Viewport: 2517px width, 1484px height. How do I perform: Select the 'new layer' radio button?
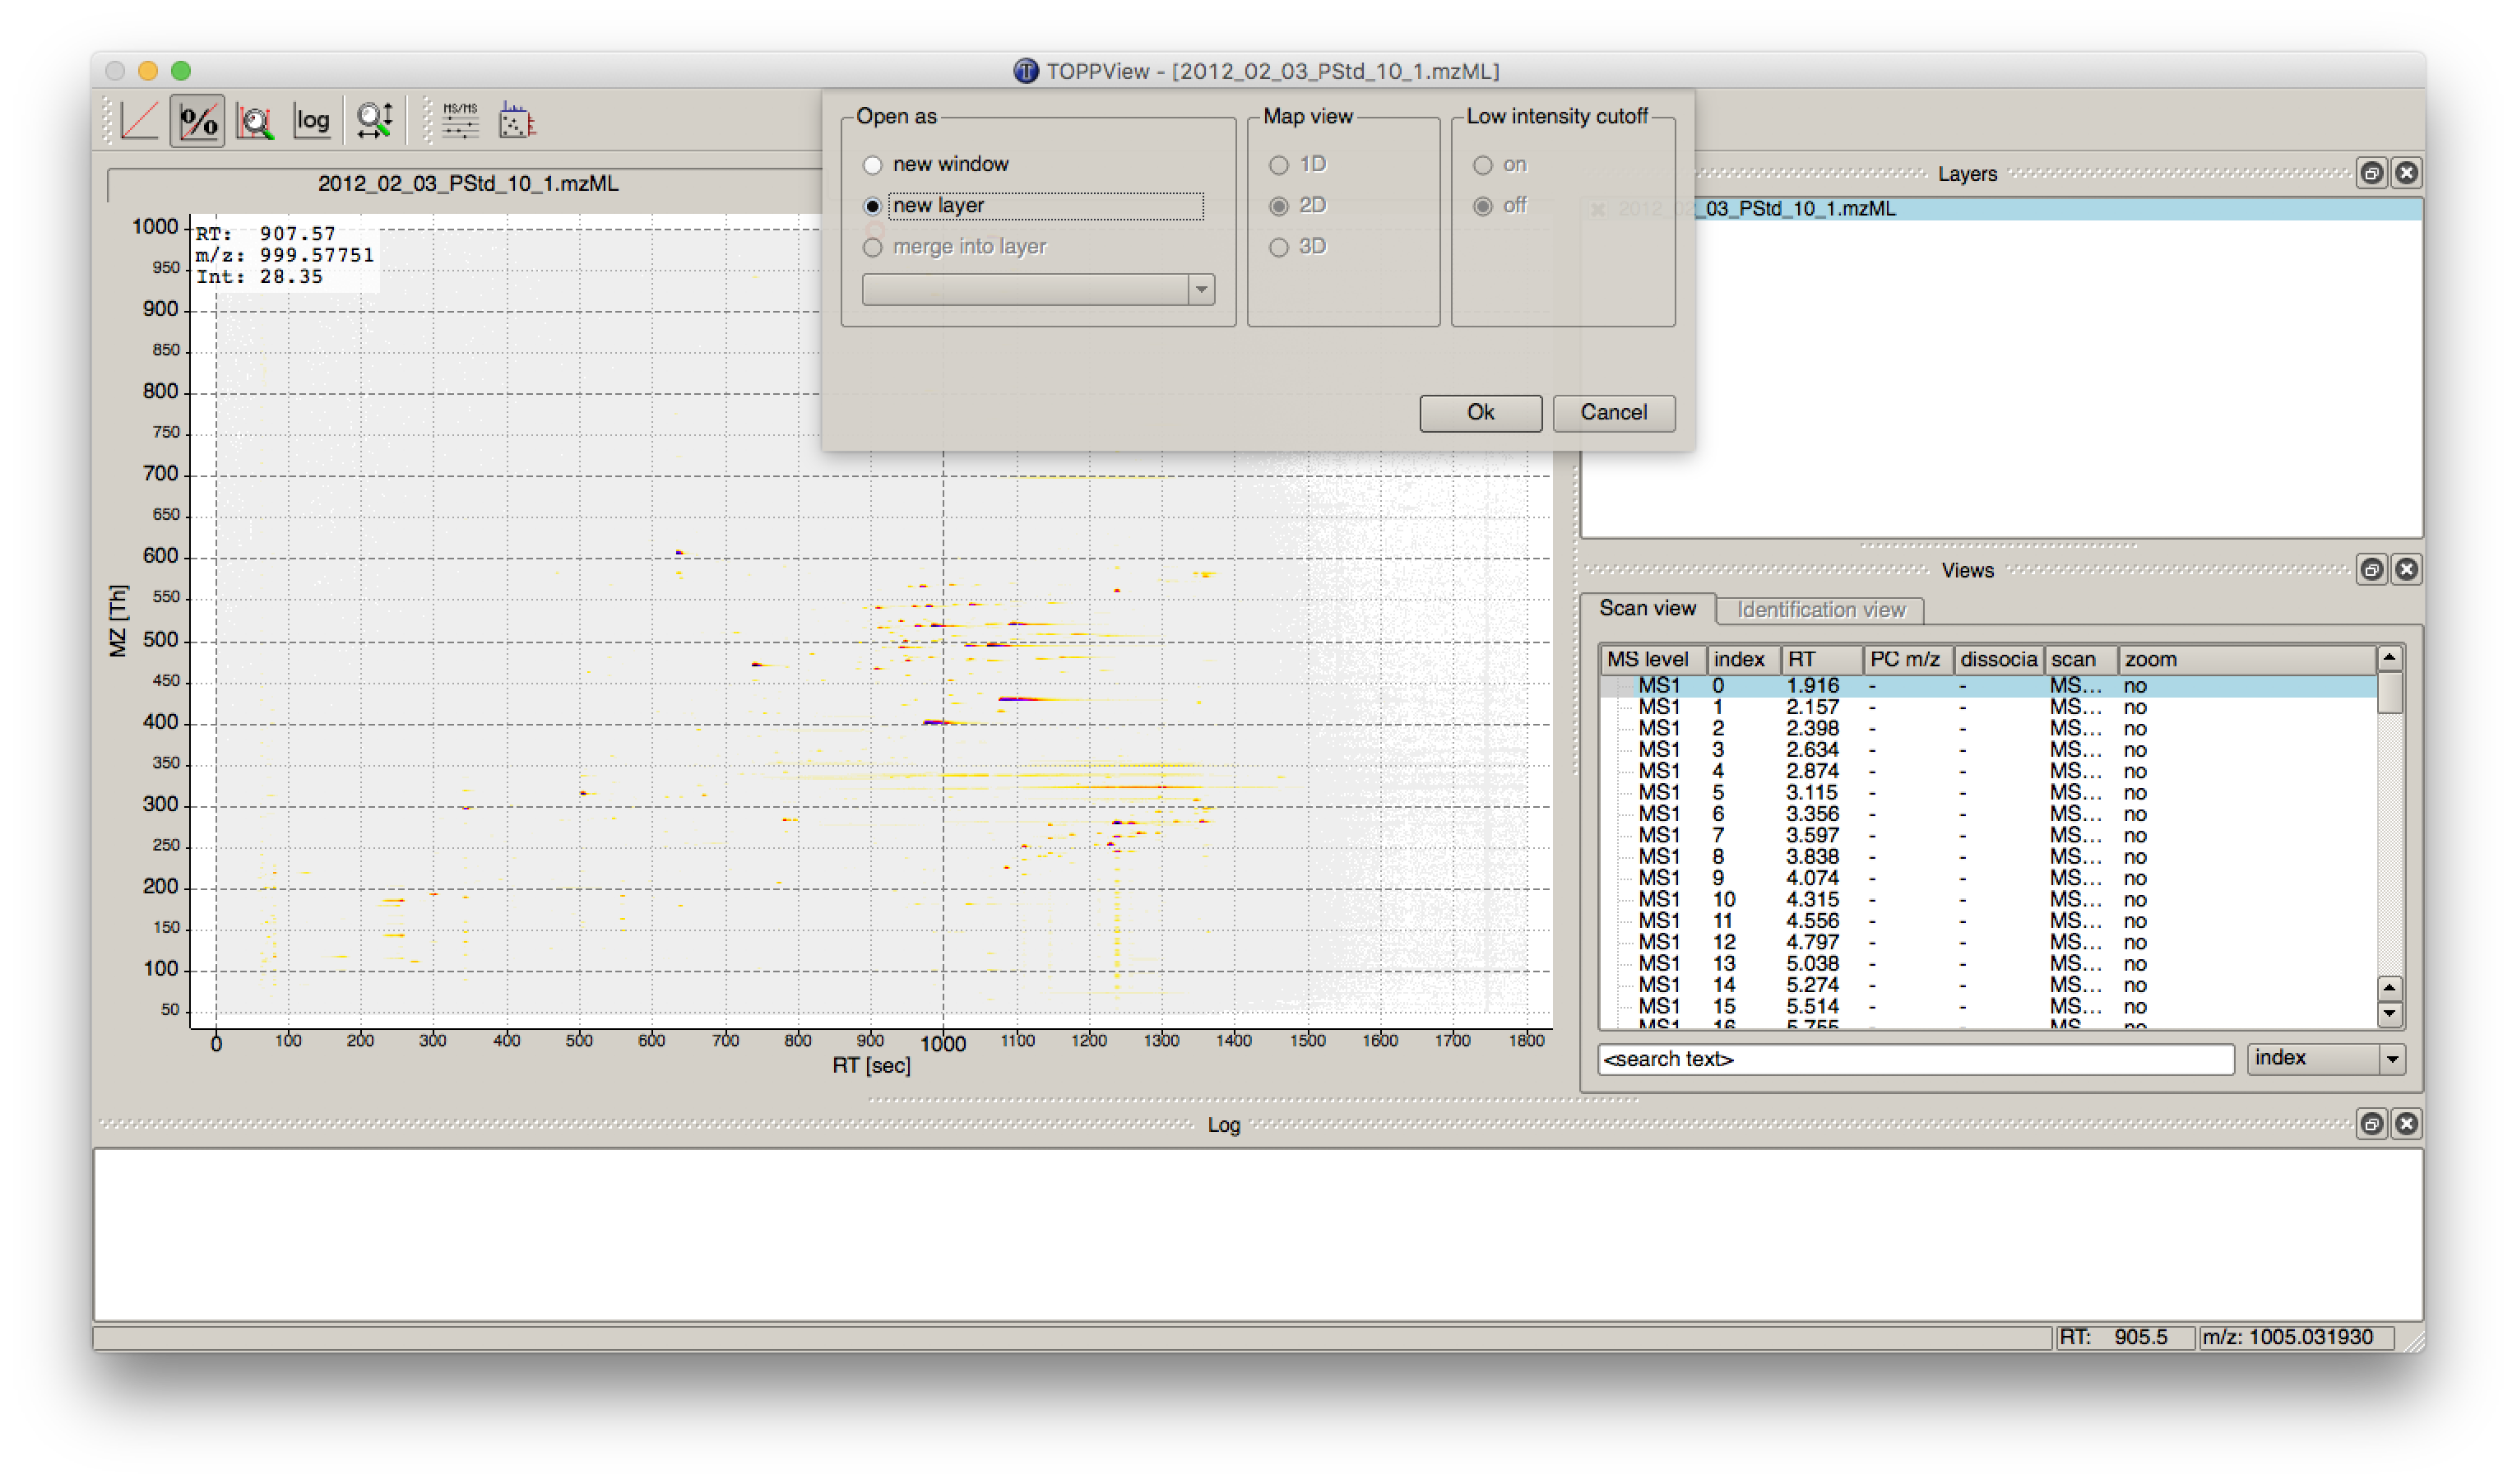(x=873, y=206)
